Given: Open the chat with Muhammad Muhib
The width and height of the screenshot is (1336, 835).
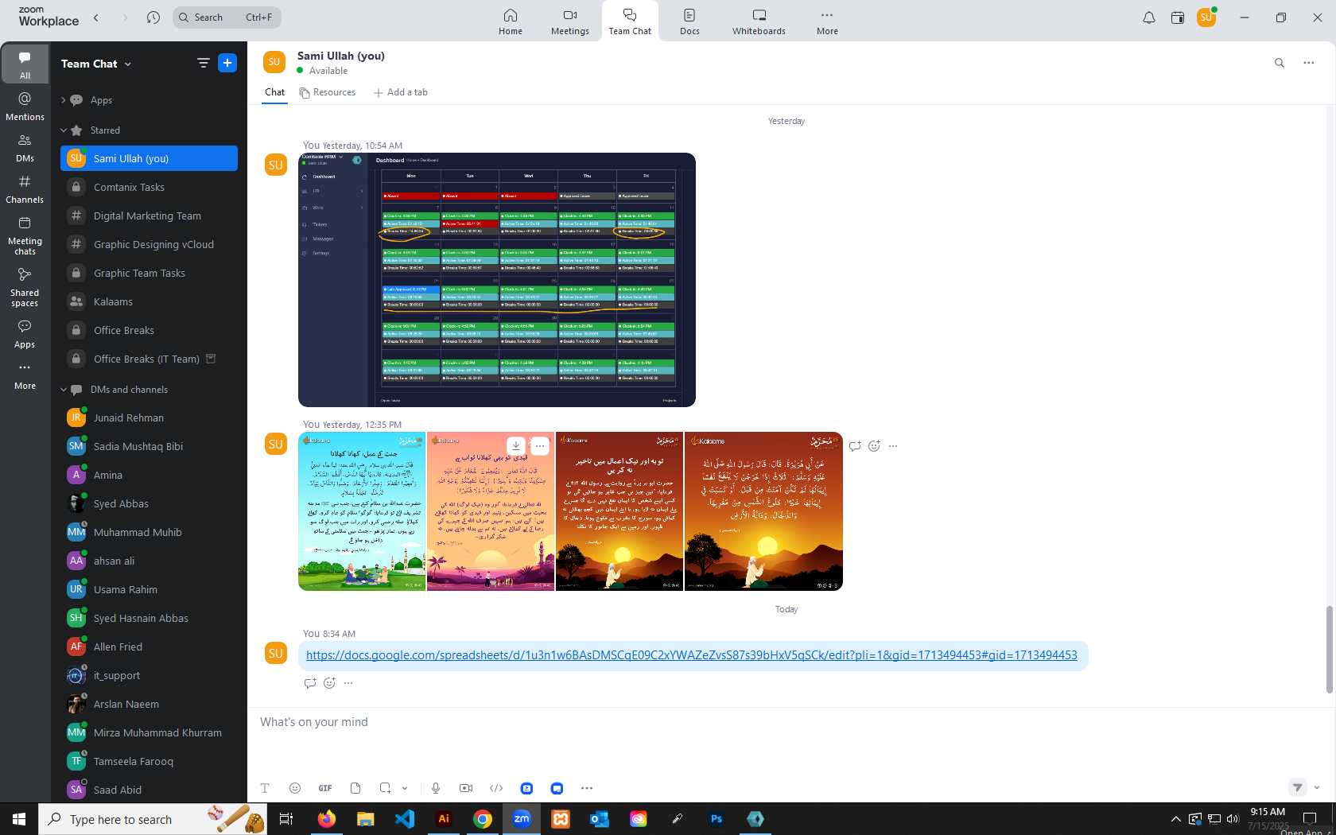Looking at the screenshot, I should (x=149, y=533).
